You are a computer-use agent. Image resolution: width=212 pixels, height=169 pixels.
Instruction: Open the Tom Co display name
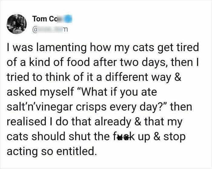pyautogui.click(x=42, y=19)
